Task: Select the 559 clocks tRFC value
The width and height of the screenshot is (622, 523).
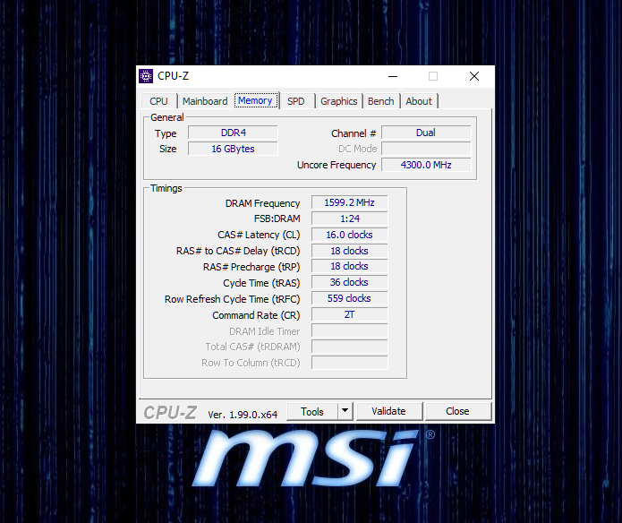Action: [x=349, y=298]
